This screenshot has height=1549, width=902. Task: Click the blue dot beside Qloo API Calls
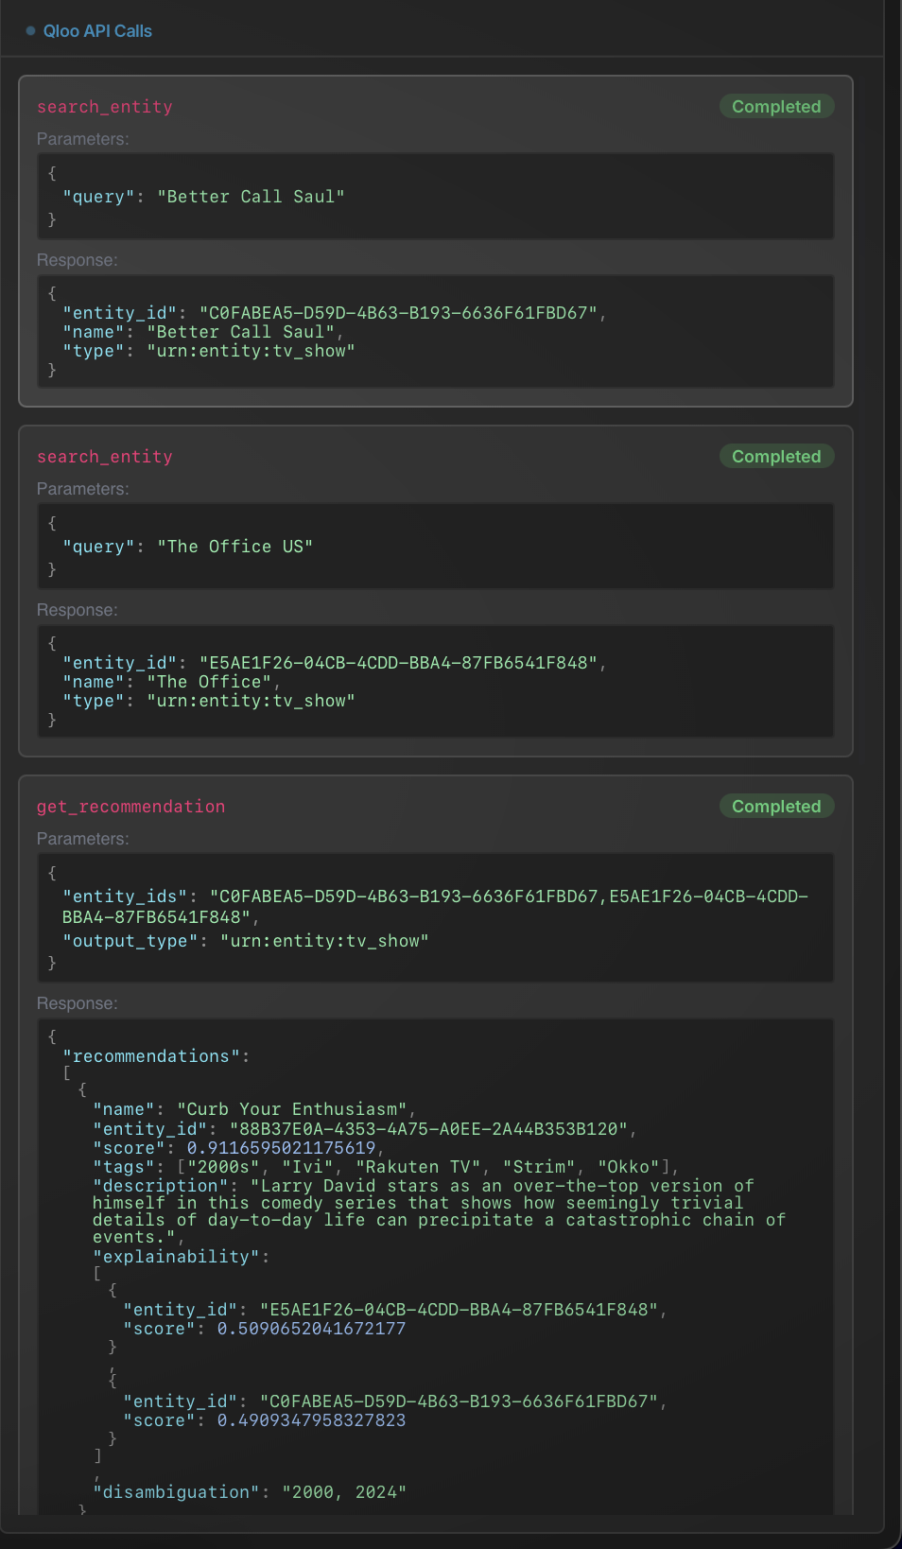pyautogui.click(x=31, y=31)
